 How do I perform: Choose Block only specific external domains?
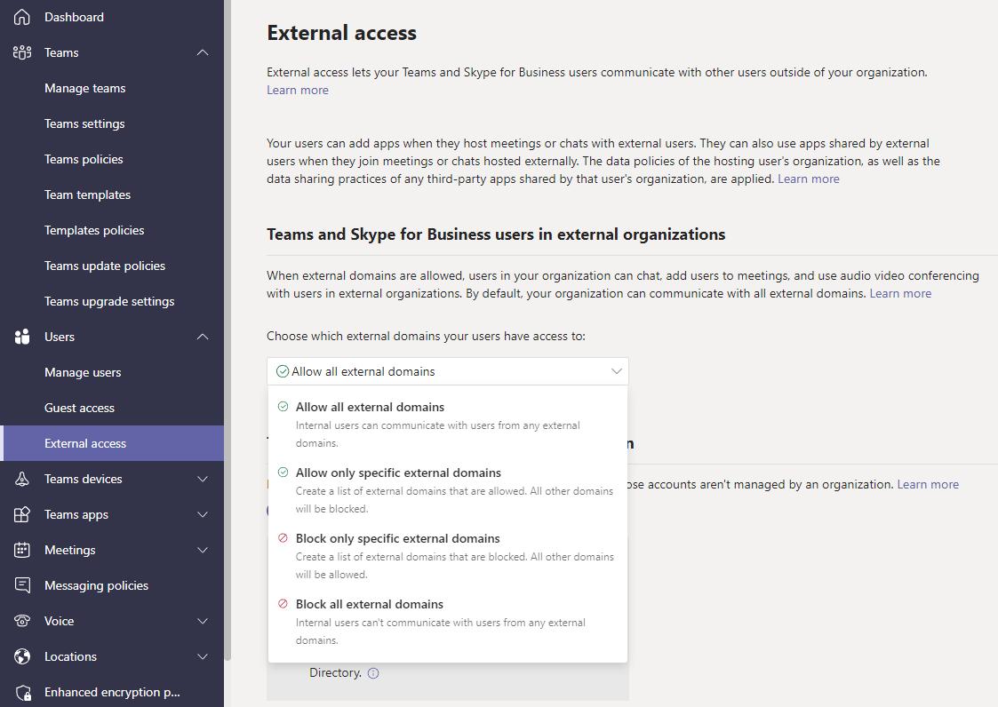point(447,555)
